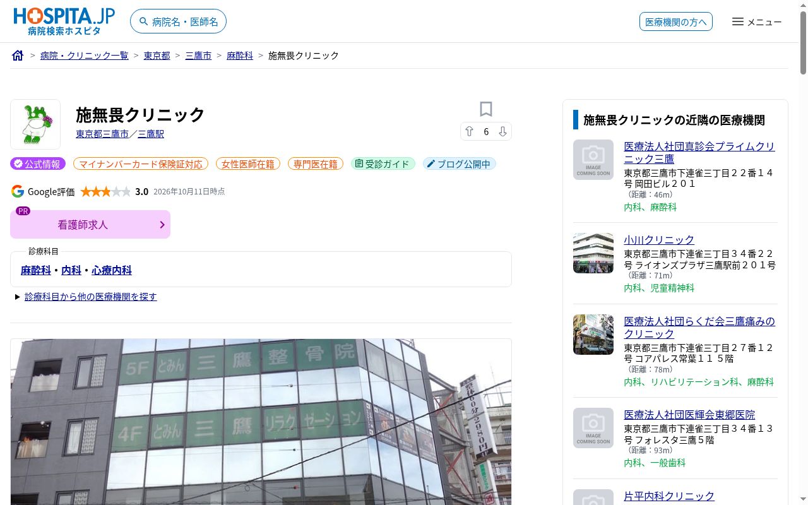Click the 公式情報 badge
Screen dimensions: 808x505
[x=38, y=164]
